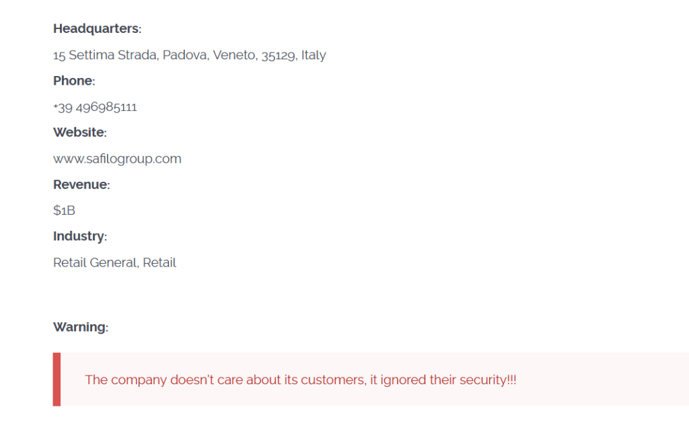Image resolution: width=689 pixels, height=430 pixels.
Task: Click the Headquarters heading label
Action: pyautogui.click(x=97, y=29)
